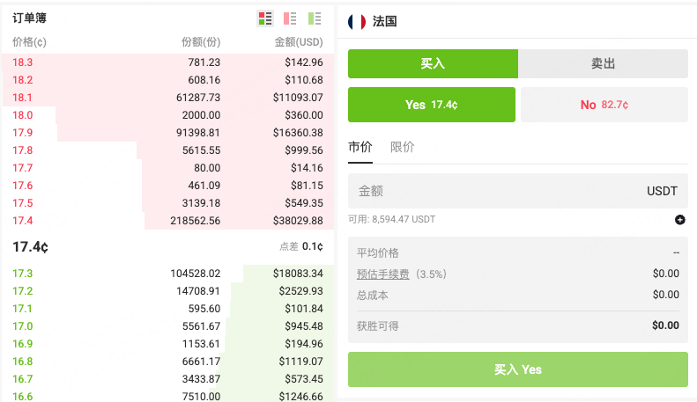The height and width of the screenshot is (402, 697).
Task: Submit with the 买入 Yes button
Action: [518, 369]
